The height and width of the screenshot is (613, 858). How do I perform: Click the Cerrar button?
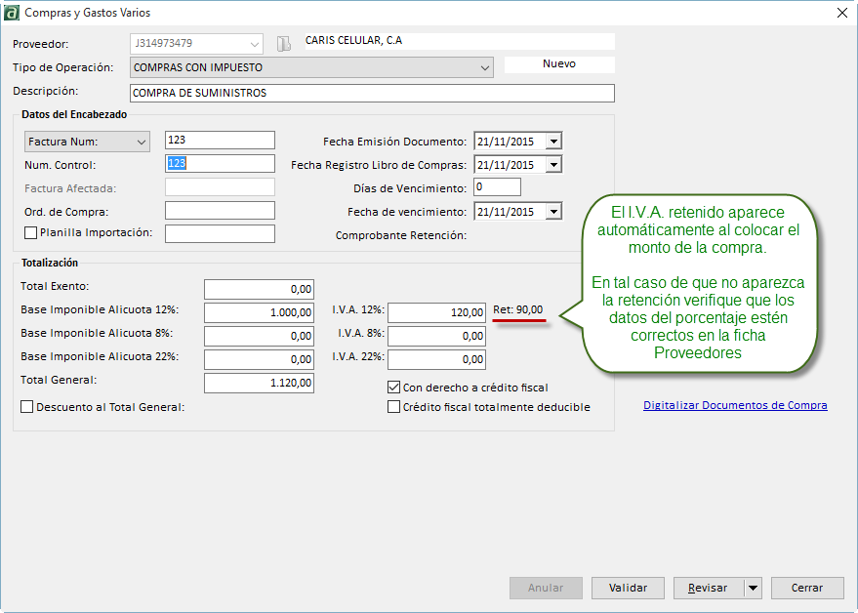pos(806,588)
